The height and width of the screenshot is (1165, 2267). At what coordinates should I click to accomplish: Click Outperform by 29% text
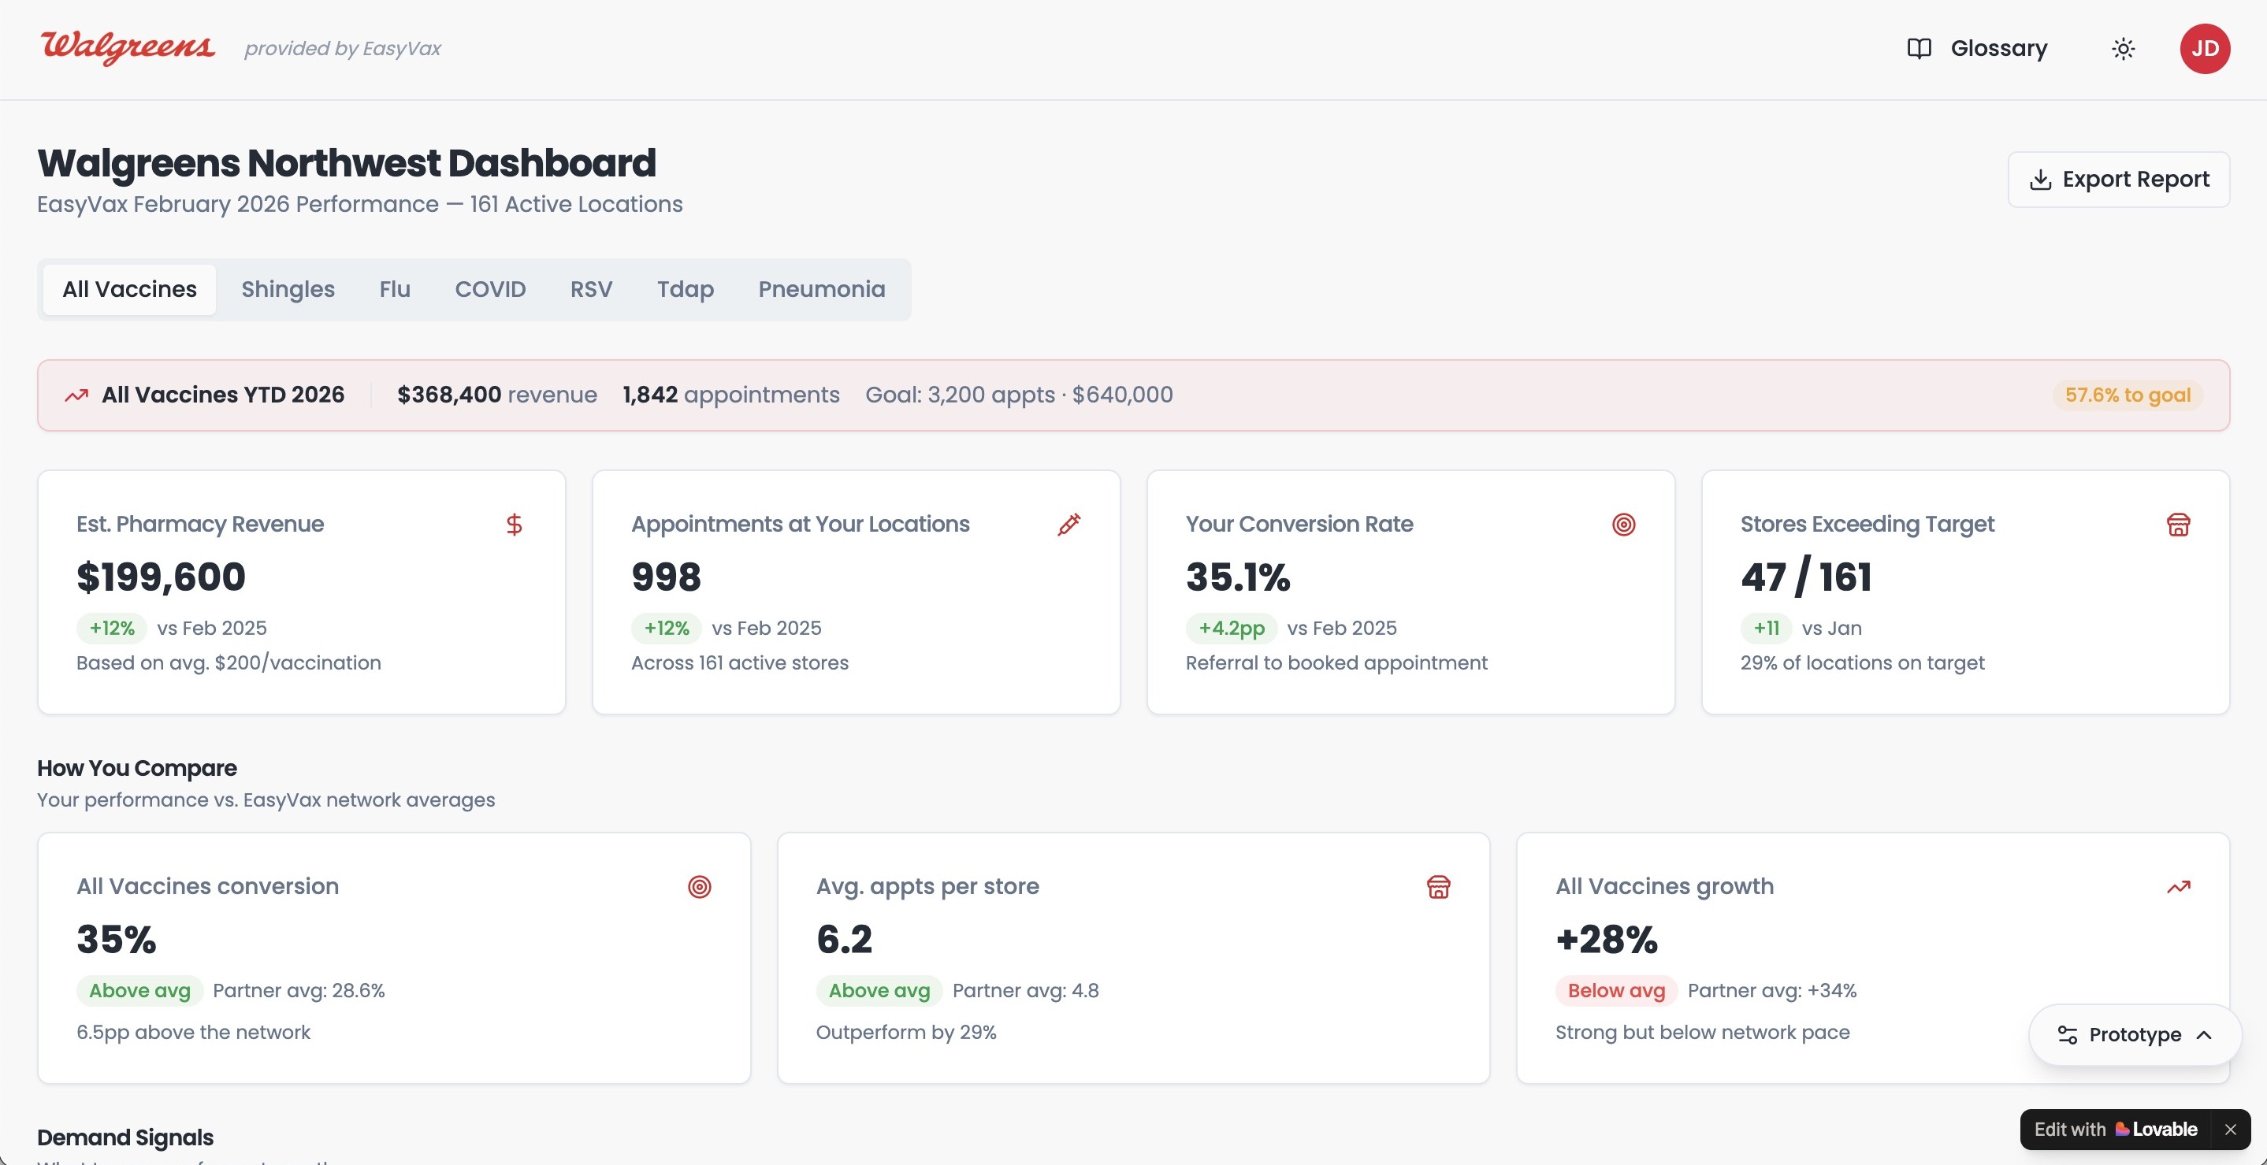[906, 1033]
